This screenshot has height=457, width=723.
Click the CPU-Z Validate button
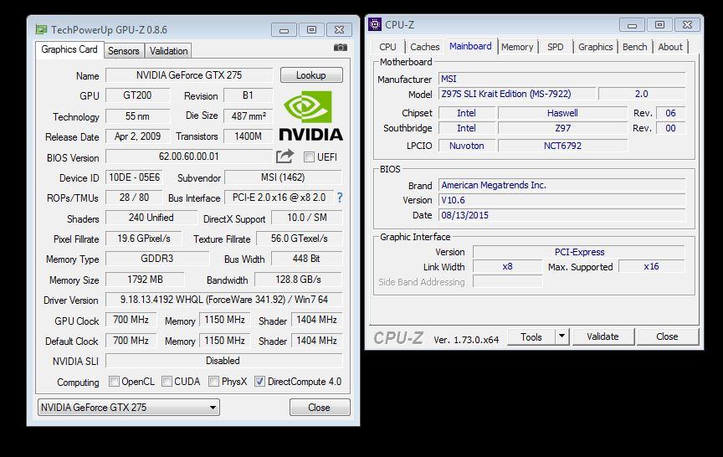pyautogui.click(x=602, y=336)
